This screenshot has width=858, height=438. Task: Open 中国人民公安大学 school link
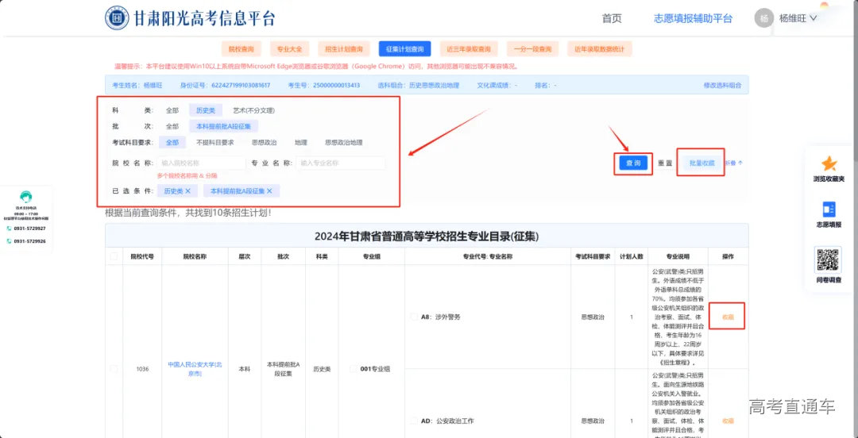pyautogui.click(x=195, y=368)
